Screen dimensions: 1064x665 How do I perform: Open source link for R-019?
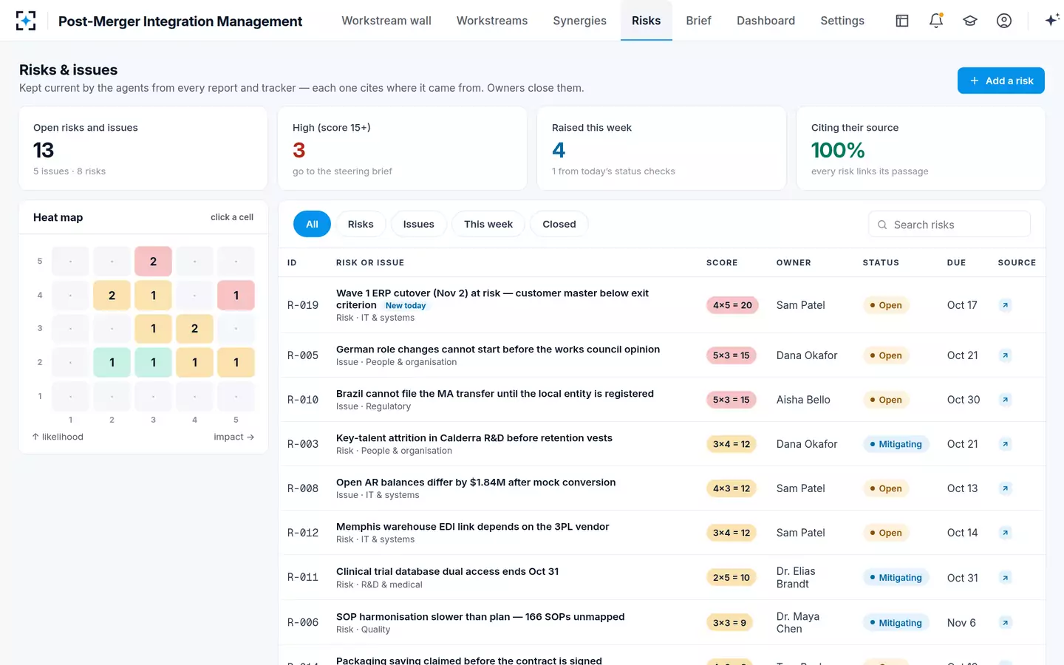[x=1005, y=305]
